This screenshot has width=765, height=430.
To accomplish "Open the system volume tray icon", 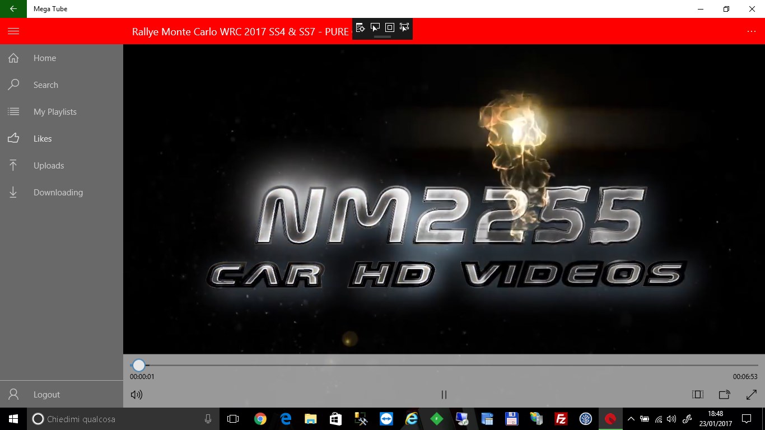I will pyautogui.click(x=671, y=419).
